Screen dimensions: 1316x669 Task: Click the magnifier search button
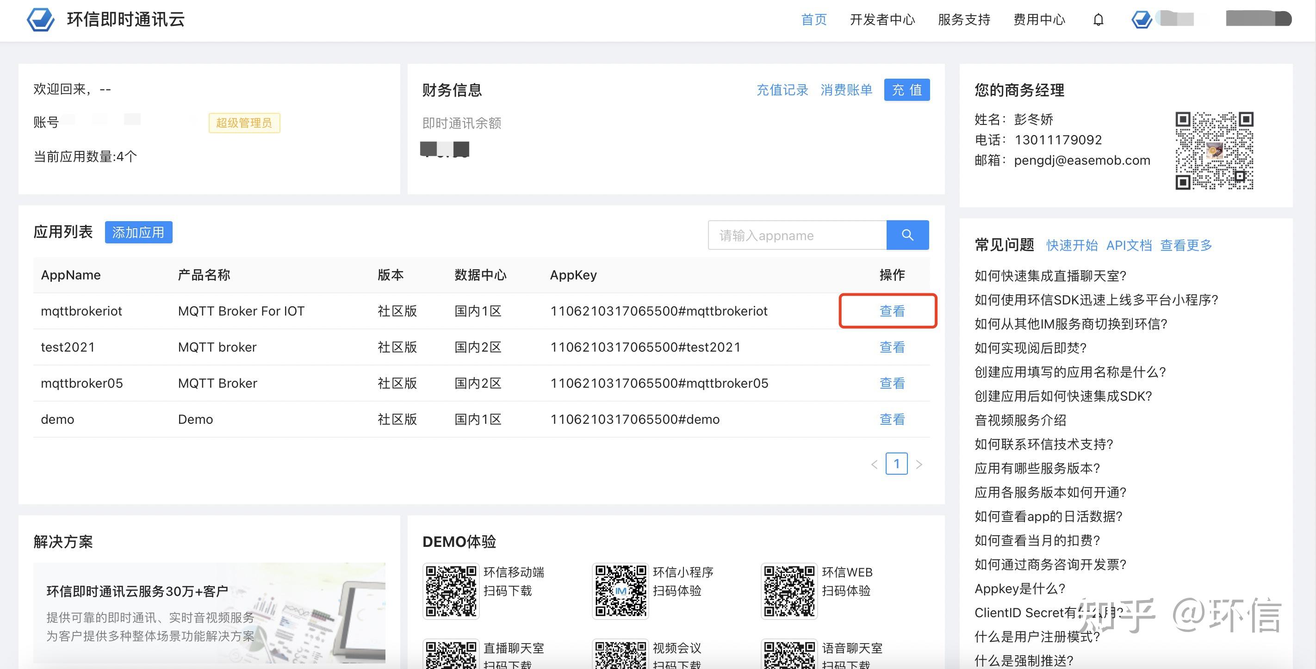point(907,235)
